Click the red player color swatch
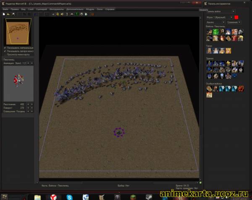 (x=236, y=17)
